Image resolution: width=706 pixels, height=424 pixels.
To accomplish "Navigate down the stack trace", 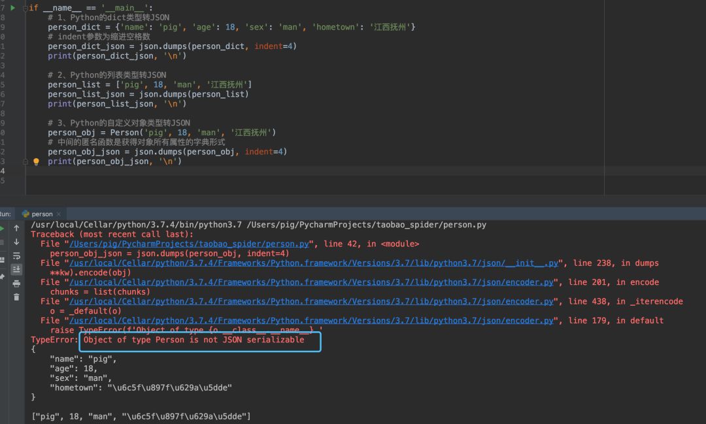I will [x=16, y=242].
